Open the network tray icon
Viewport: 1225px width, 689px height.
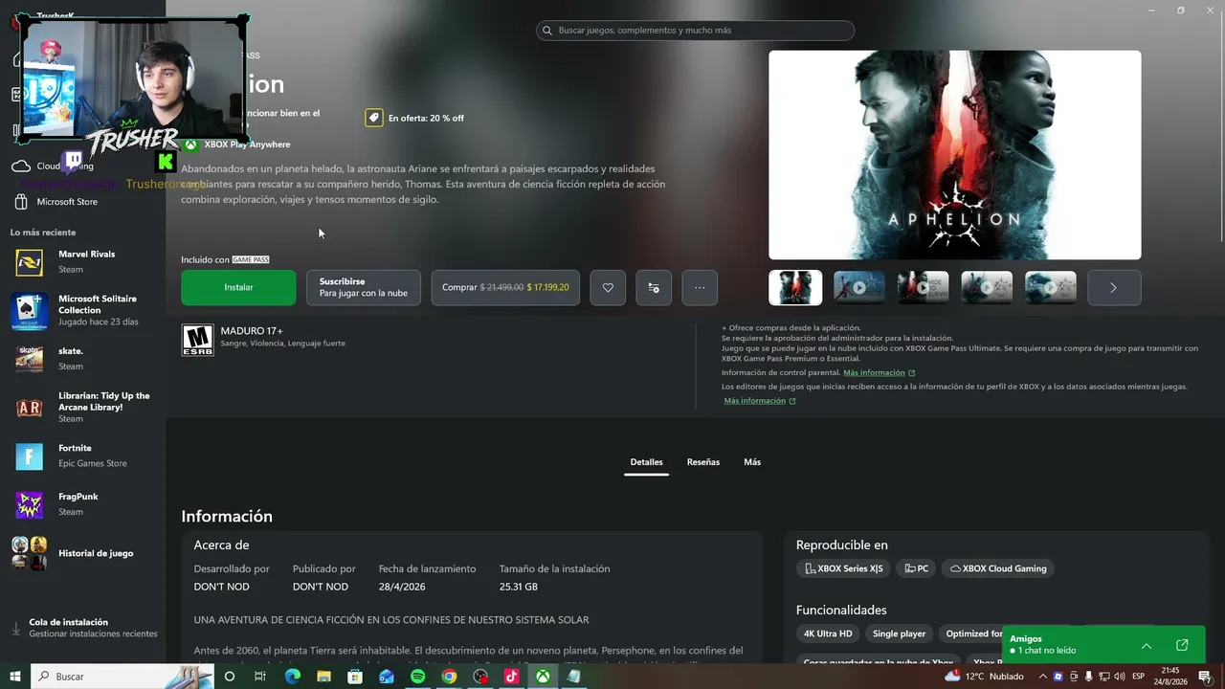(x=1103, y=677)
